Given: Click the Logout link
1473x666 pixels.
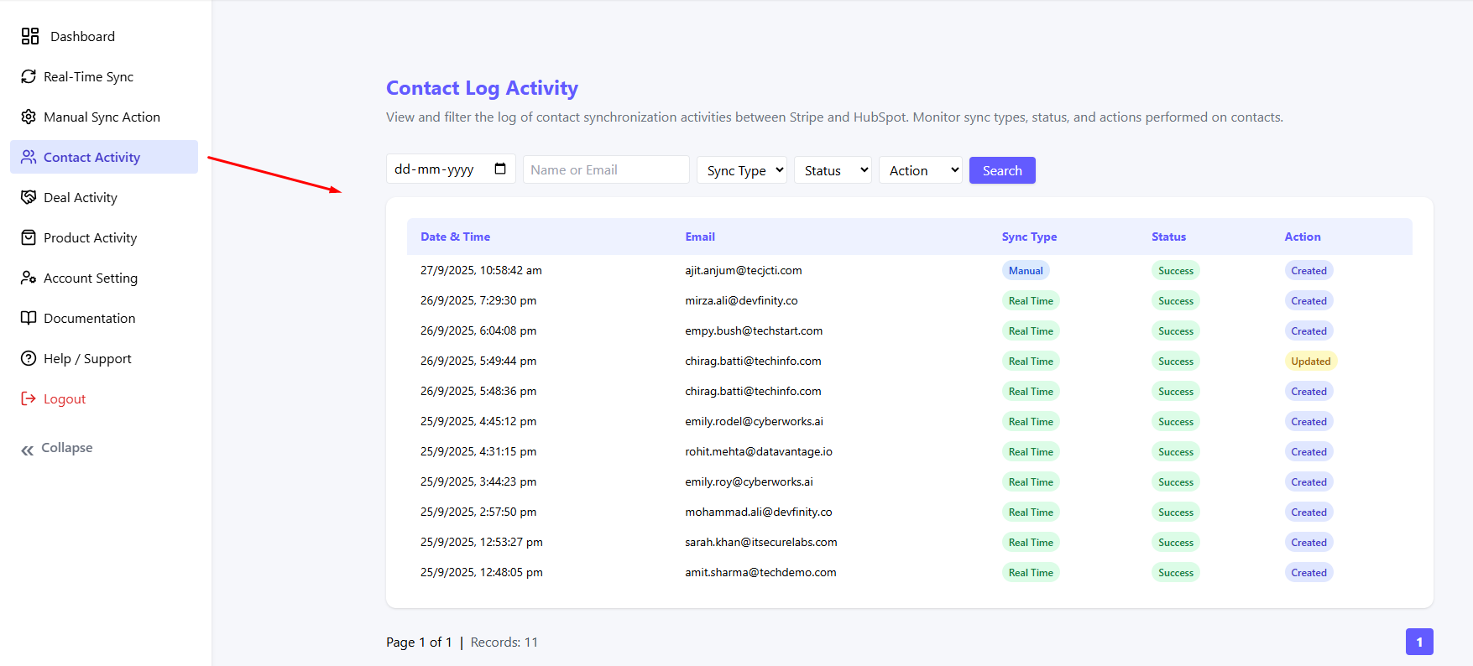Looking at the screenshot, I should pyautogui.click(x=65, y=399).
